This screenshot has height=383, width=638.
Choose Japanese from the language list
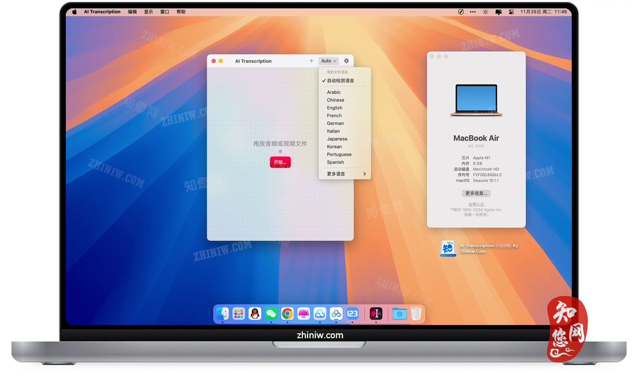[337, 139]
